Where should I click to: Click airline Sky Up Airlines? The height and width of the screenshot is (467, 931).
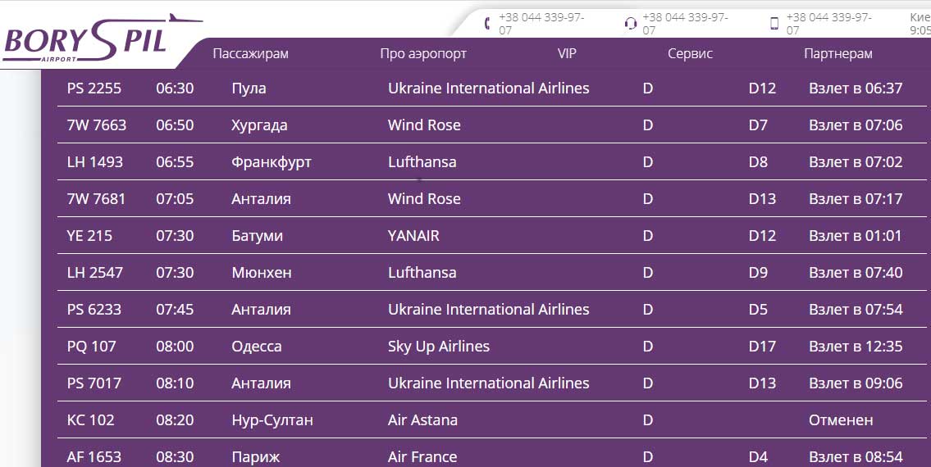click(439, 346)
